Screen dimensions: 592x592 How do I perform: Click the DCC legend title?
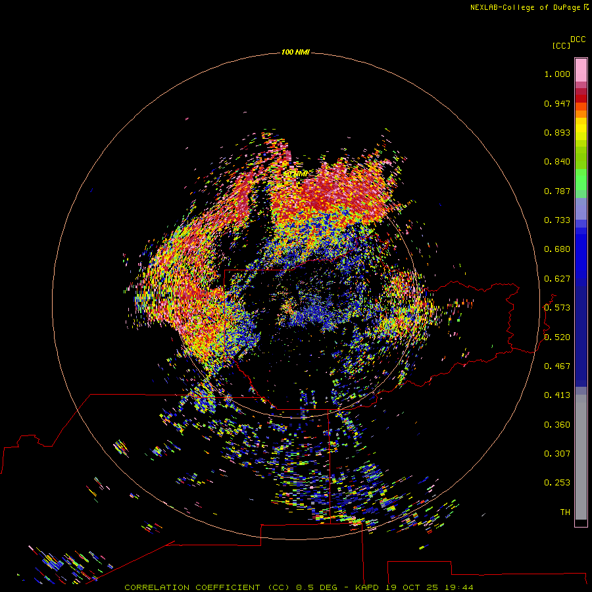(578, 39)
